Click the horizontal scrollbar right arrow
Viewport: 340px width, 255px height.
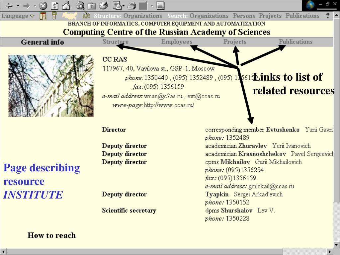(x=330, y=252)
